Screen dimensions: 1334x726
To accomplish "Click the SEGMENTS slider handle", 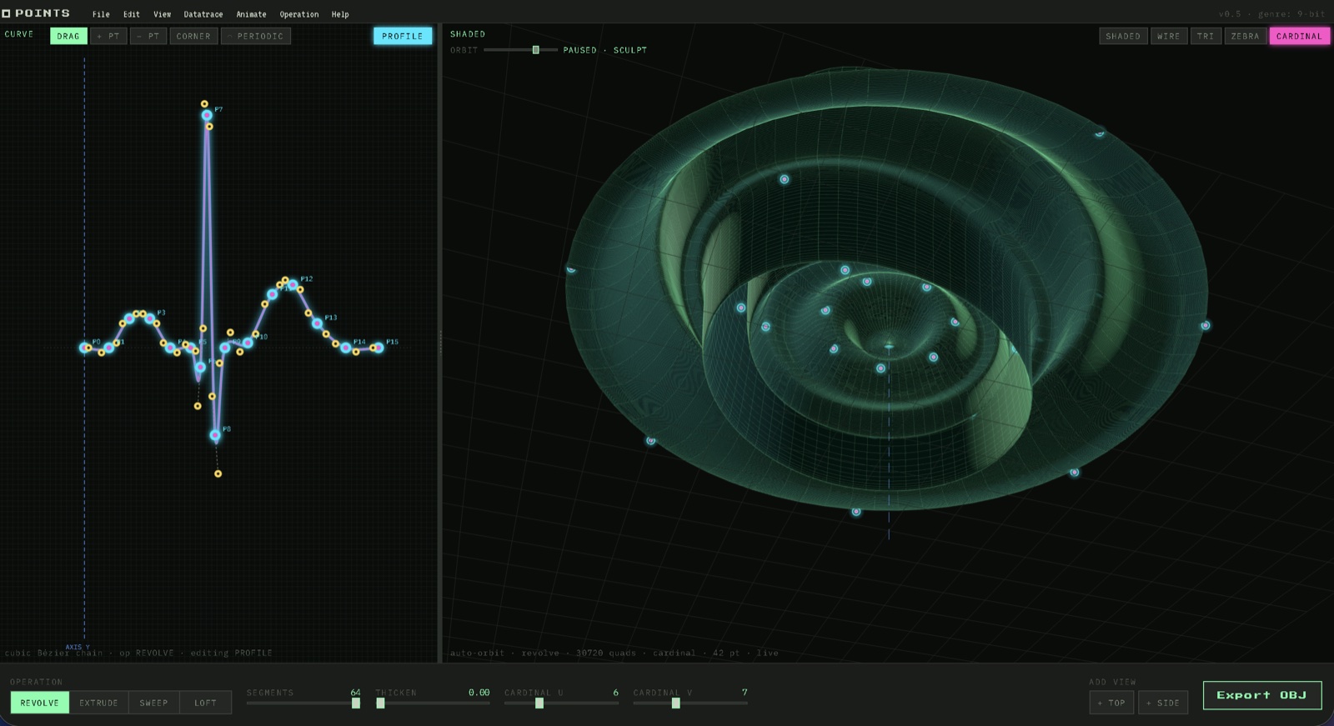I will pos(356,703).
